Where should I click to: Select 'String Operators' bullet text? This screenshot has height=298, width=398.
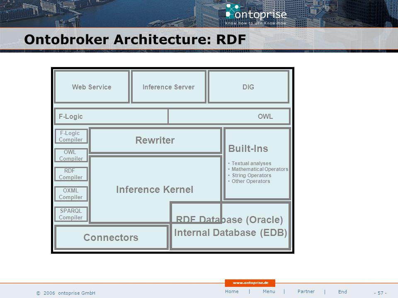252,175
